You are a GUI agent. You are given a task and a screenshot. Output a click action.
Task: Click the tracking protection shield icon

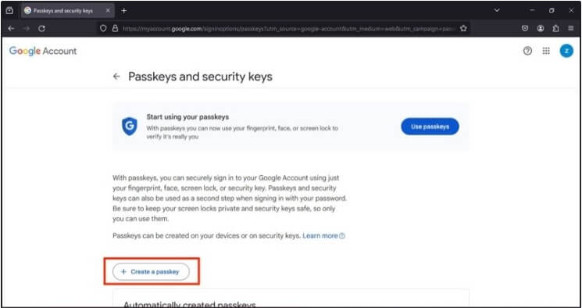[104, 28]
